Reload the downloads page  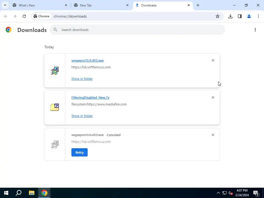pos(24,16)
